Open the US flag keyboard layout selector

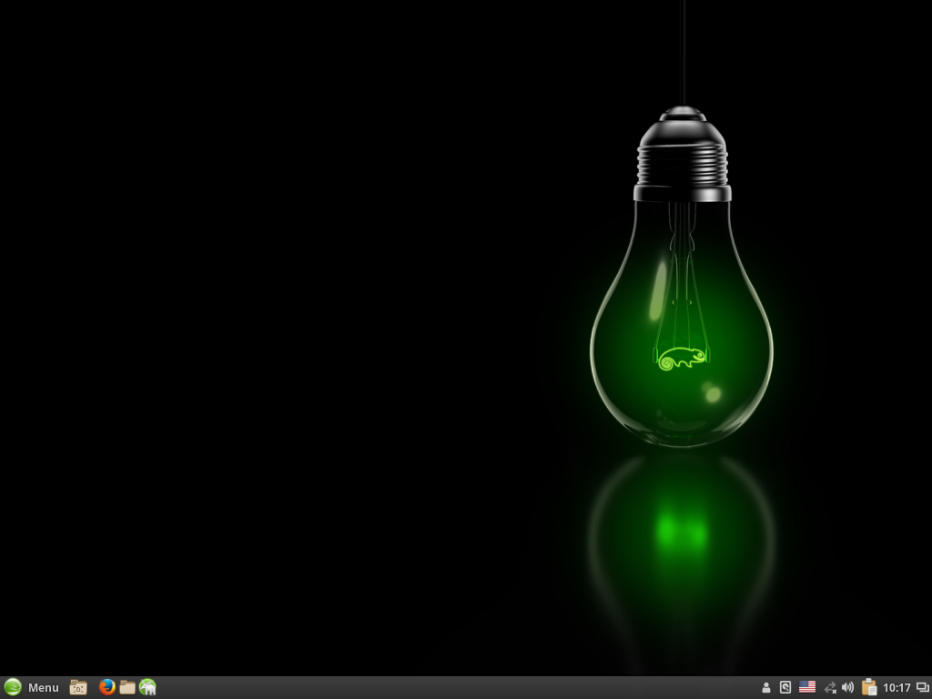pos(807,687)
